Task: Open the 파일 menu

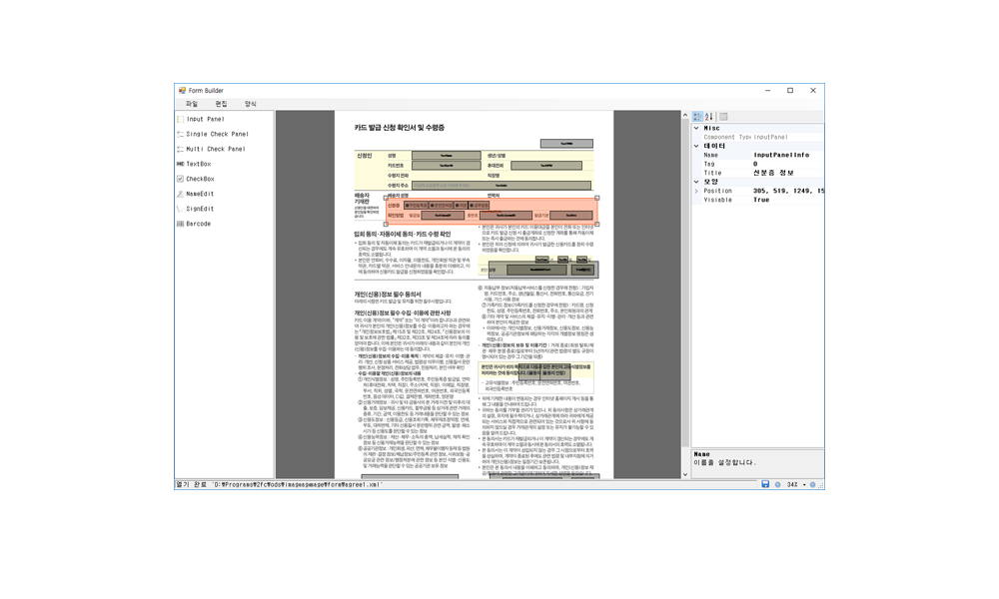Action: click(192, 104)
